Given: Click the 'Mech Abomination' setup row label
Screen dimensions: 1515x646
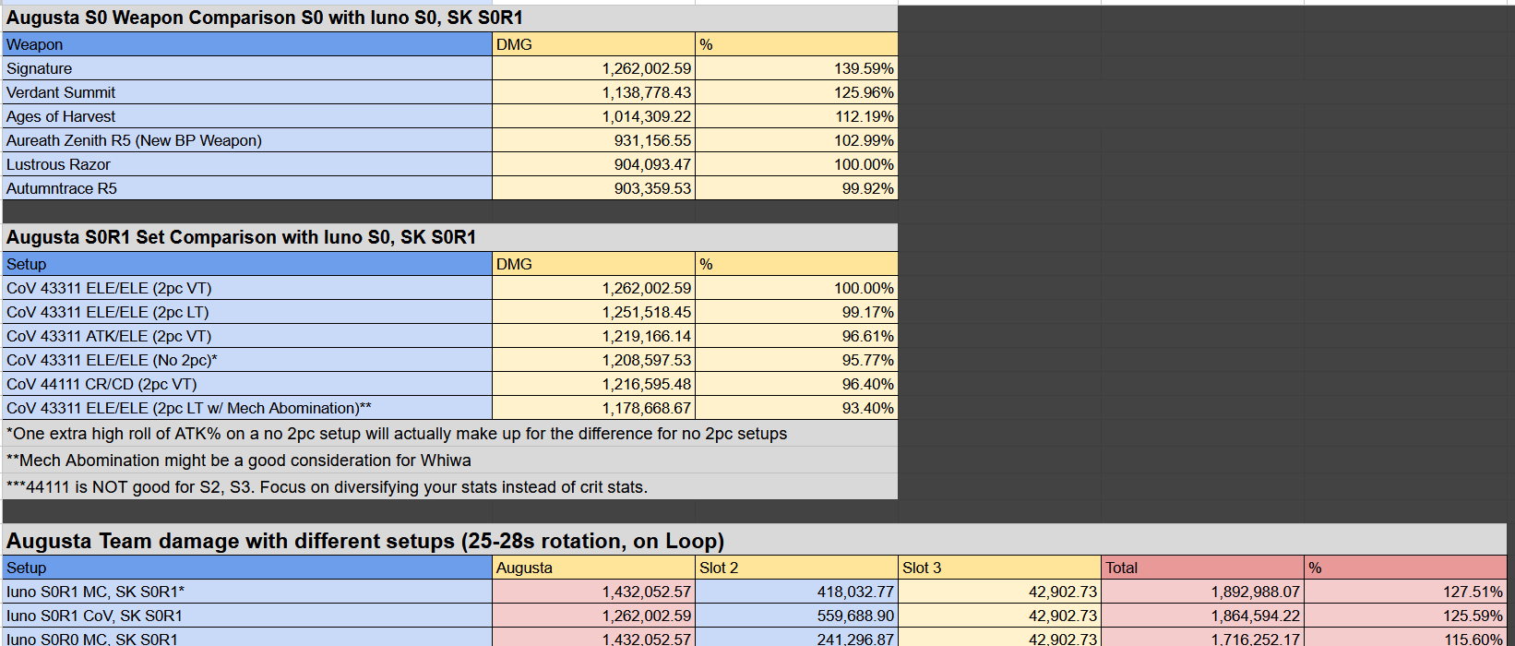Looking at the screenshot, I should [247, 408].
